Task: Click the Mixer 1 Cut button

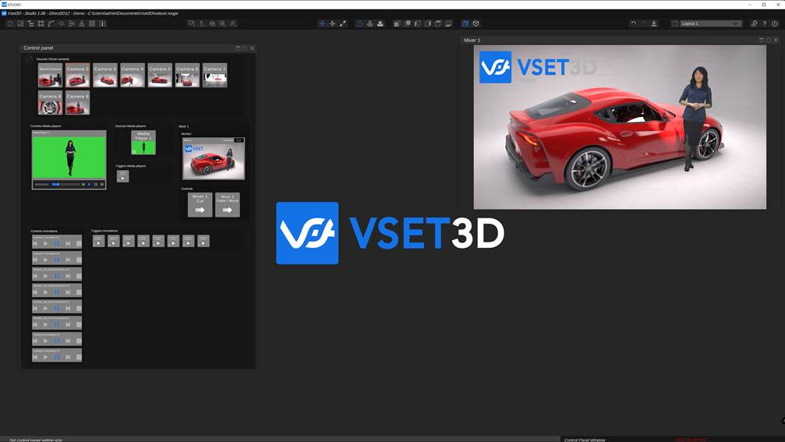Action: [x=200, y=205]
